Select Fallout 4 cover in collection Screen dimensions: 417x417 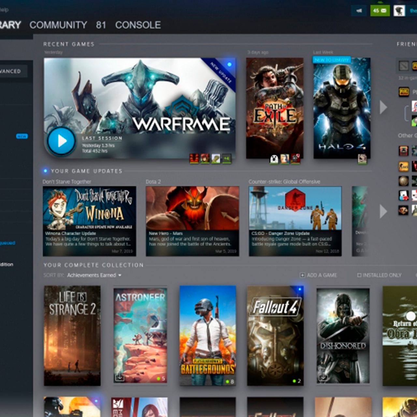(275, 336)
